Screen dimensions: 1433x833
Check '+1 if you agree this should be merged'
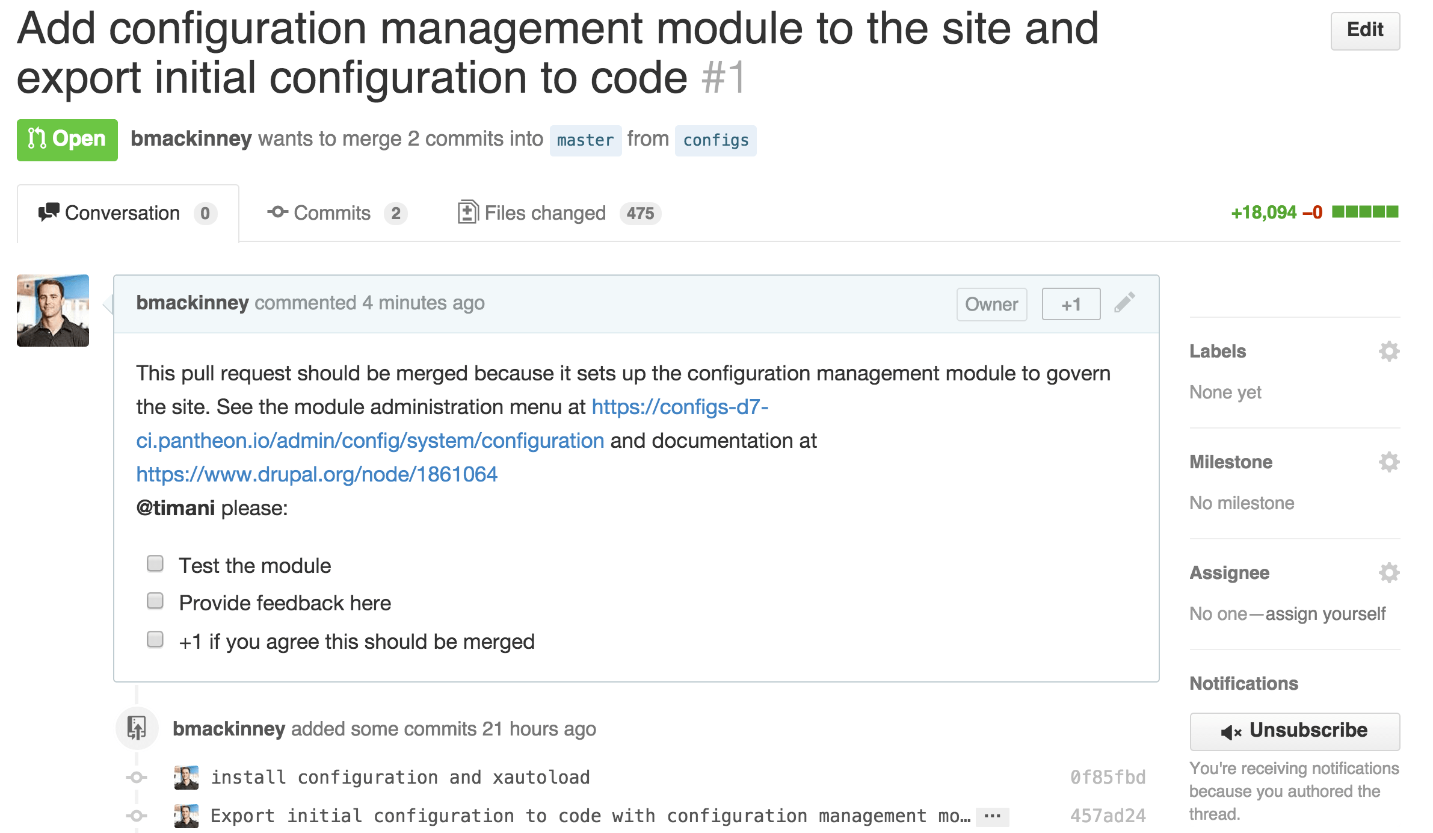(x=155, y=640)
